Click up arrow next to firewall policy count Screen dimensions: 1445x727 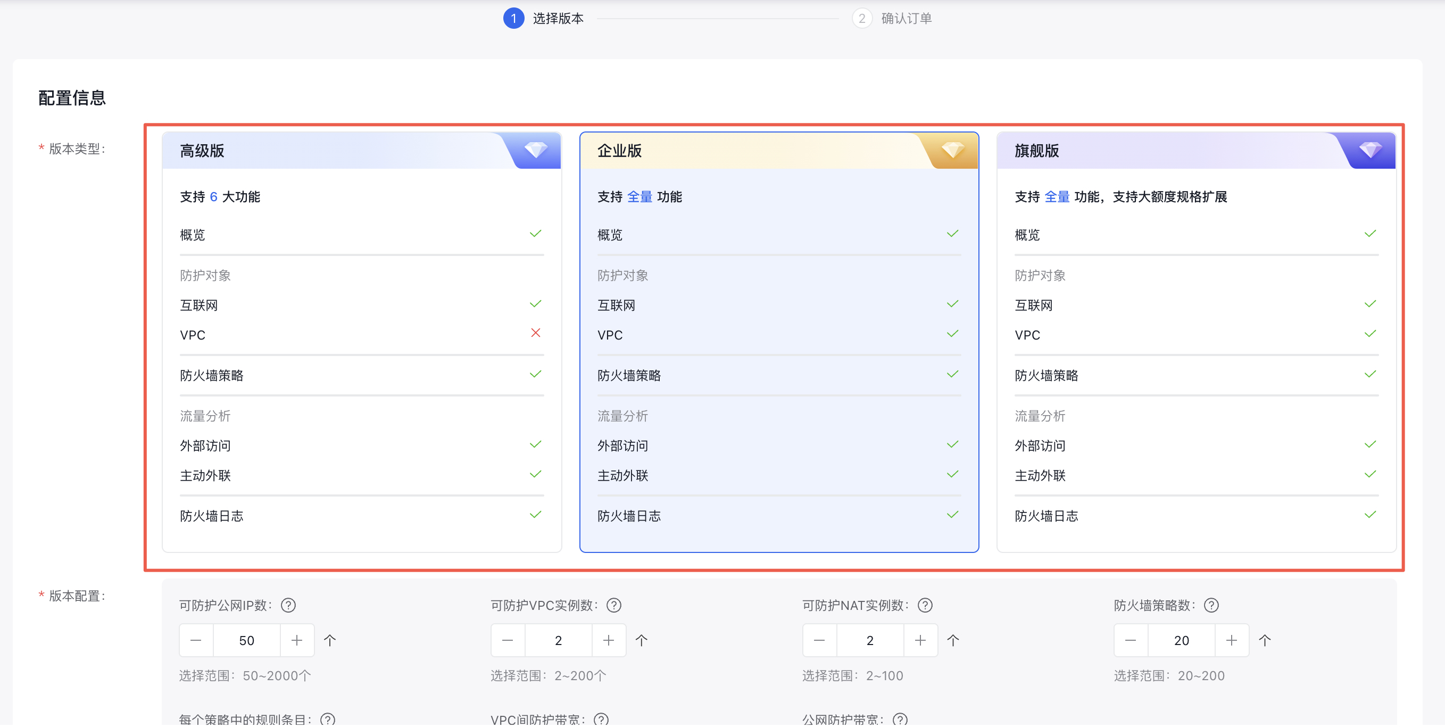coord(1264,640)
